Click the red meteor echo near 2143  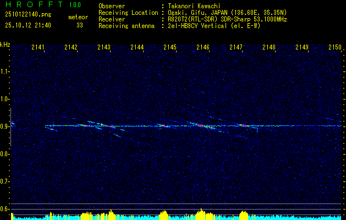112,127
